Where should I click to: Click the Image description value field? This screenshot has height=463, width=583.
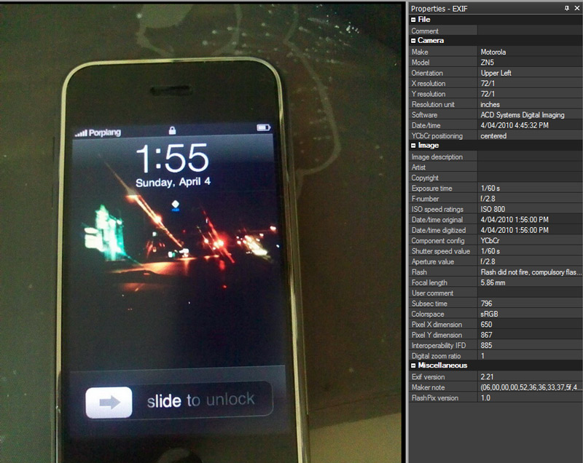coord(530,157)
